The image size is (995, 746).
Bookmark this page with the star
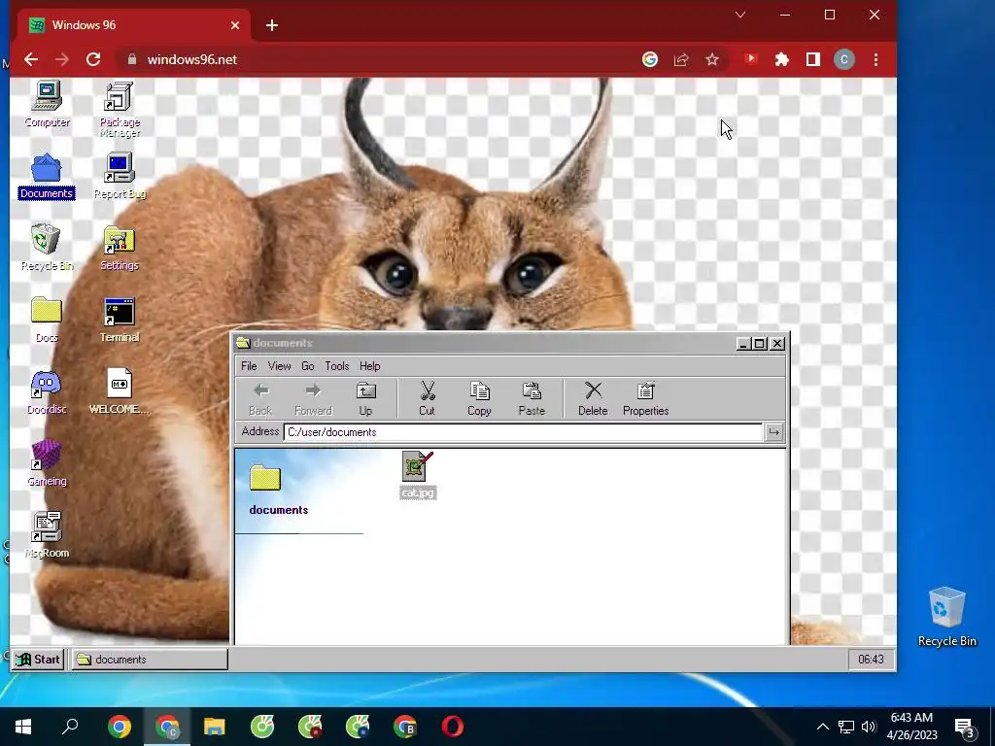tap(712, 59)
